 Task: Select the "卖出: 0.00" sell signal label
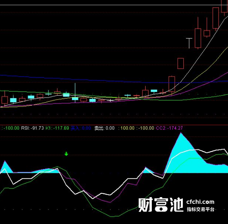(104, 128)
